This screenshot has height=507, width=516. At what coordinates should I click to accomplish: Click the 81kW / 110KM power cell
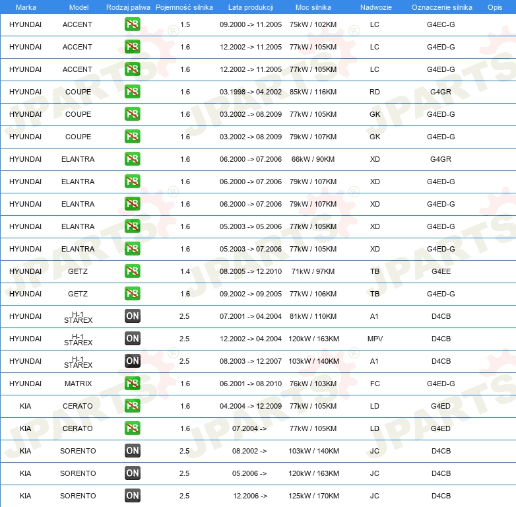pyautogui.click(x=313, y=316)
